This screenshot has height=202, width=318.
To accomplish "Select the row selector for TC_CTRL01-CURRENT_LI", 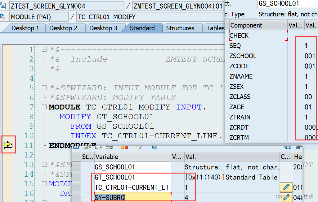I will click(76, 187).
